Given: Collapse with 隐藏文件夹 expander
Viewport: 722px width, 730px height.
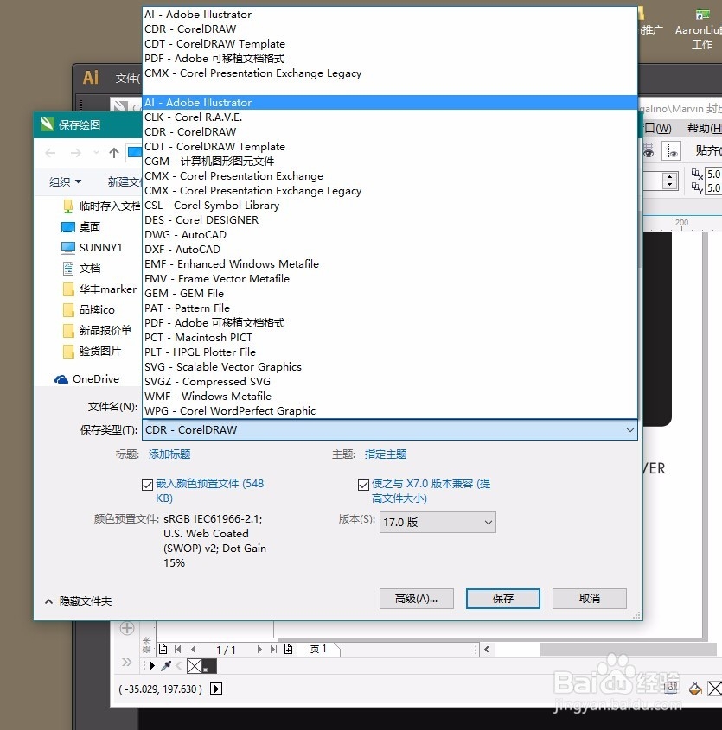Looking at the screenshot, I should (x=79, y=601).
